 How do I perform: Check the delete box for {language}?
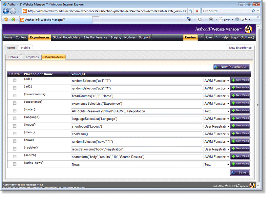click(15, 118)
